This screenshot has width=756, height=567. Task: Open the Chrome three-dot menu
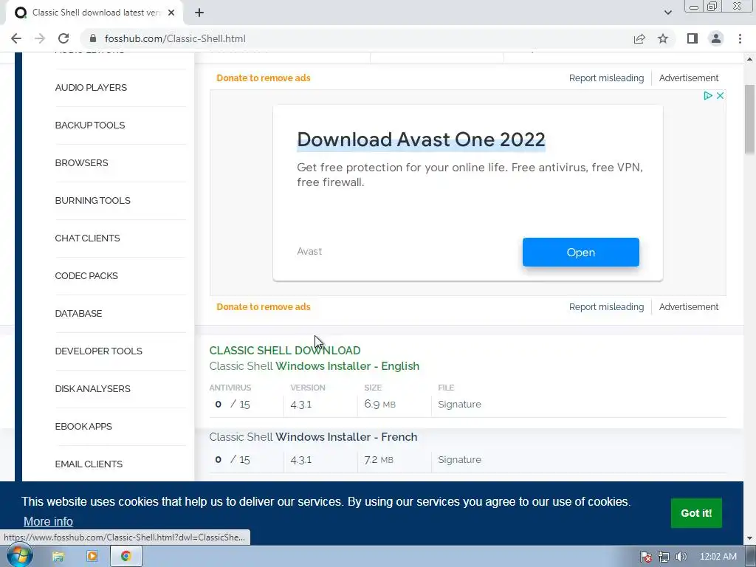(x=740, y=38)
